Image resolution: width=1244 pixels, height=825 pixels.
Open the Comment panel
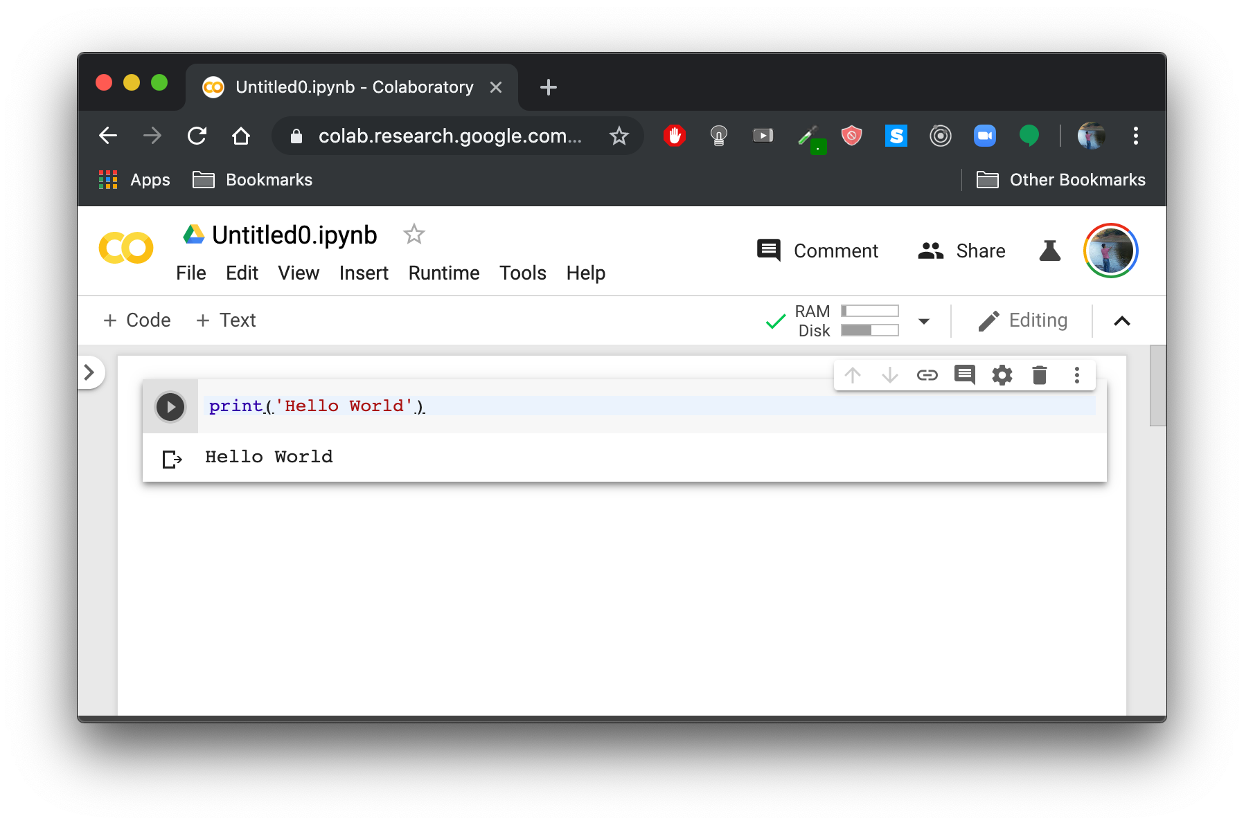(818, 251)
